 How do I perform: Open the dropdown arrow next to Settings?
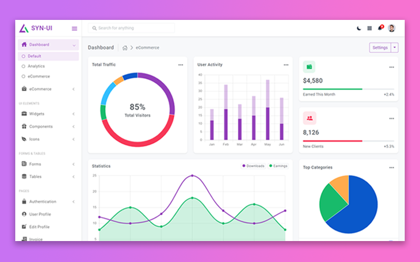coord(395,48)
